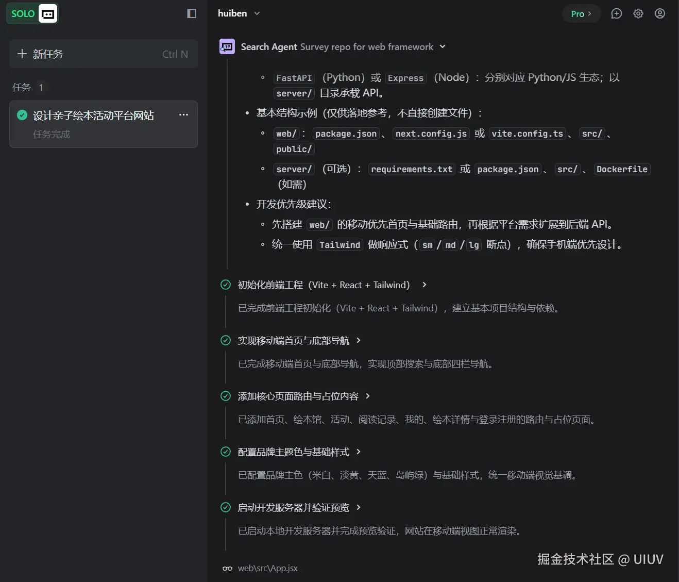Collapse the Survey repo for web framework dropdown
The image size is (679, 582).
(x=442, y=46)
